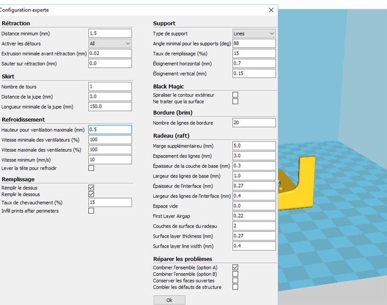This screenshot has width=387, height=305.
Task: Click Vitesse maximale des ventilateurs field
Action: [x=110, y=150]
